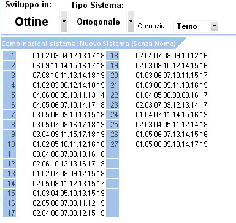Pick combination 01.04.07.11.14.15.16.19 in row 24
This screenshot has height=223, width=236.
click(172, 115)
